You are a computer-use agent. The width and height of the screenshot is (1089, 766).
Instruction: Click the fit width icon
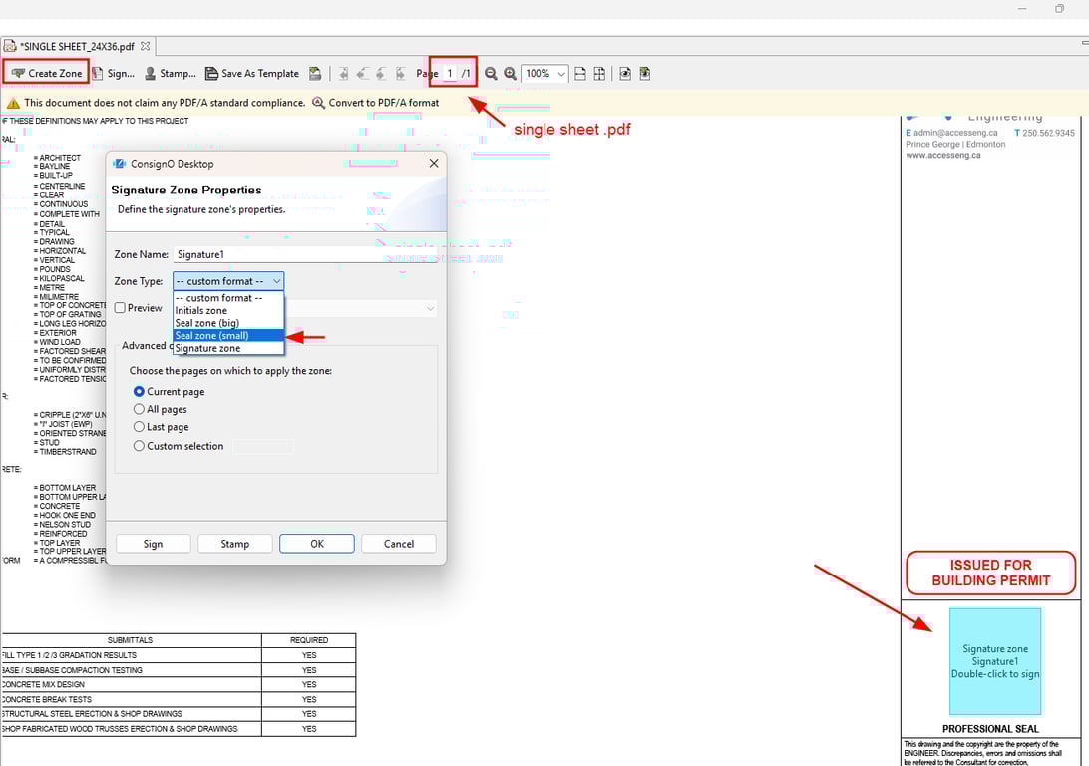580,73
